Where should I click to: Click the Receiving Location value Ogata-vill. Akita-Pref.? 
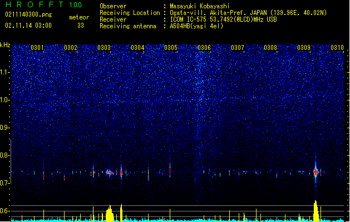coord(209,13)
